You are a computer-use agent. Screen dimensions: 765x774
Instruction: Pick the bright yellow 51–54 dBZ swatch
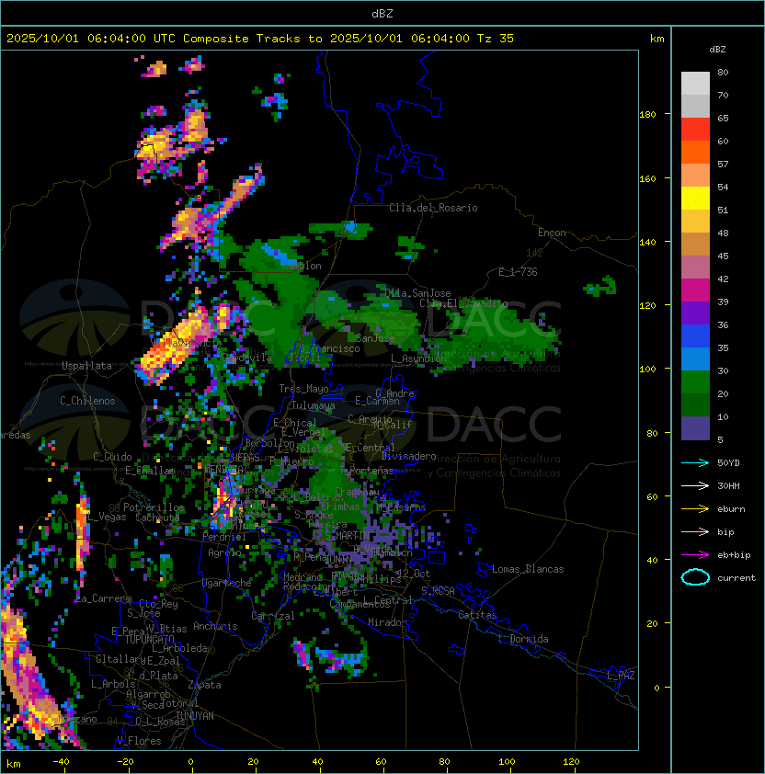(x=695, y=199)
